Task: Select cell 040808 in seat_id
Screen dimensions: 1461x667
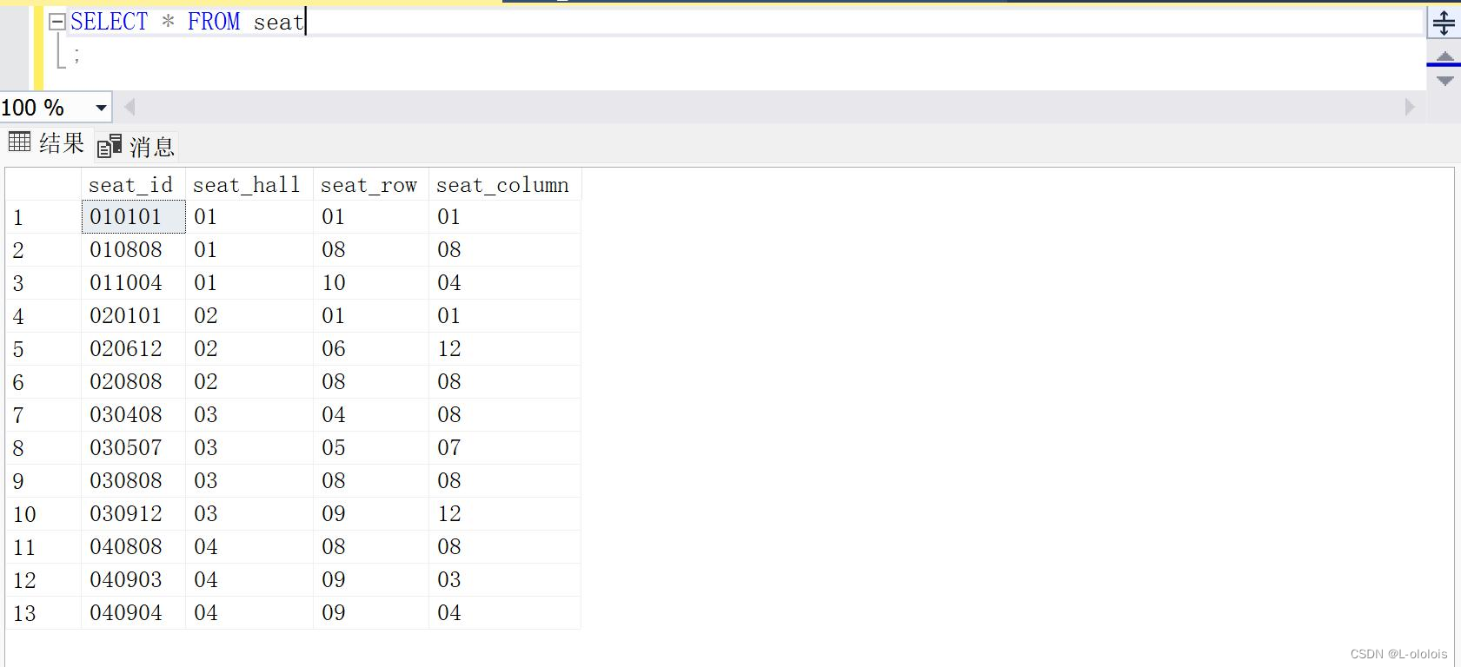Action: 133,547
